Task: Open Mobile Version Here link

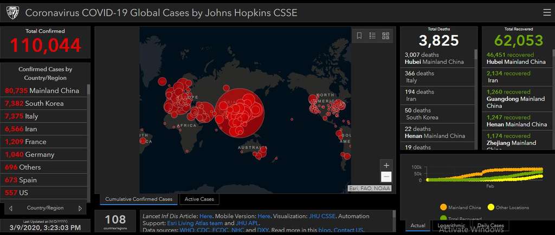Action: coord(264,216)
